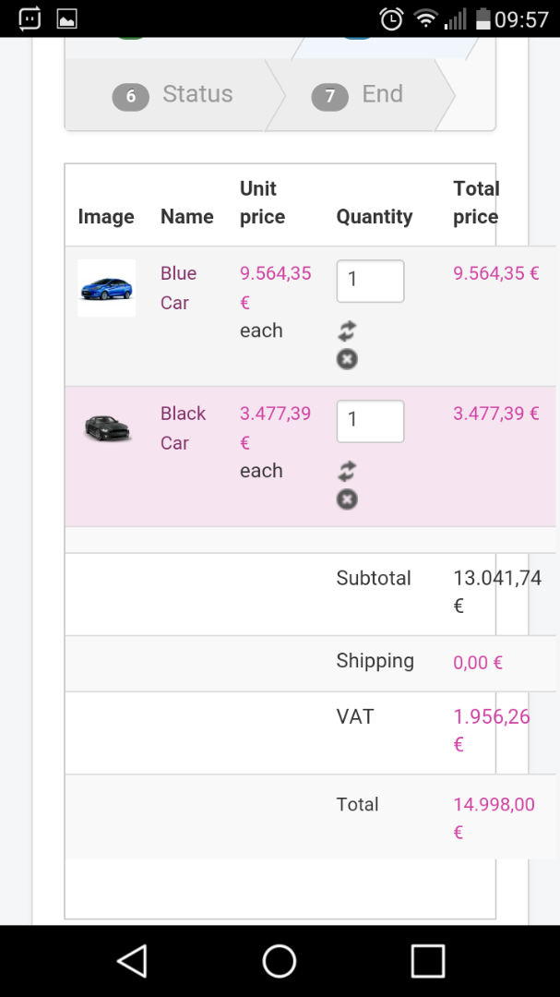Remove Blue Car with the delete icon
This screenshot has height=997, width=560.
click(347, 359)
